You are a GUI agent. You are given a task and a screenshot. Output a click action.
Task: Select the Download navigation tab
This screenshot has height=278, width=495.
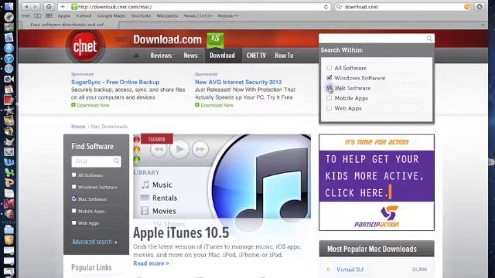(x=222, y=56)
